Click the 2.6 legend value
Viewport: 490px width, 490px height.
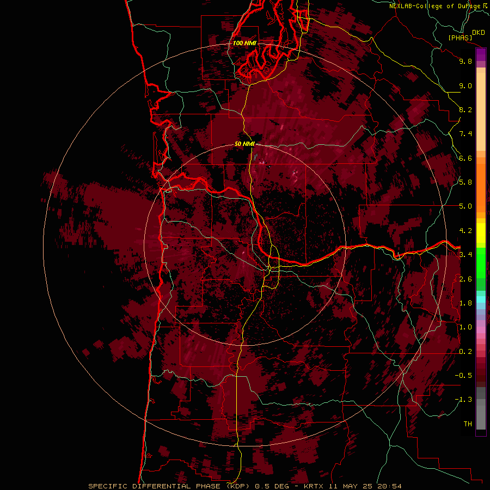pyautogui.click(x=465, y=279)
